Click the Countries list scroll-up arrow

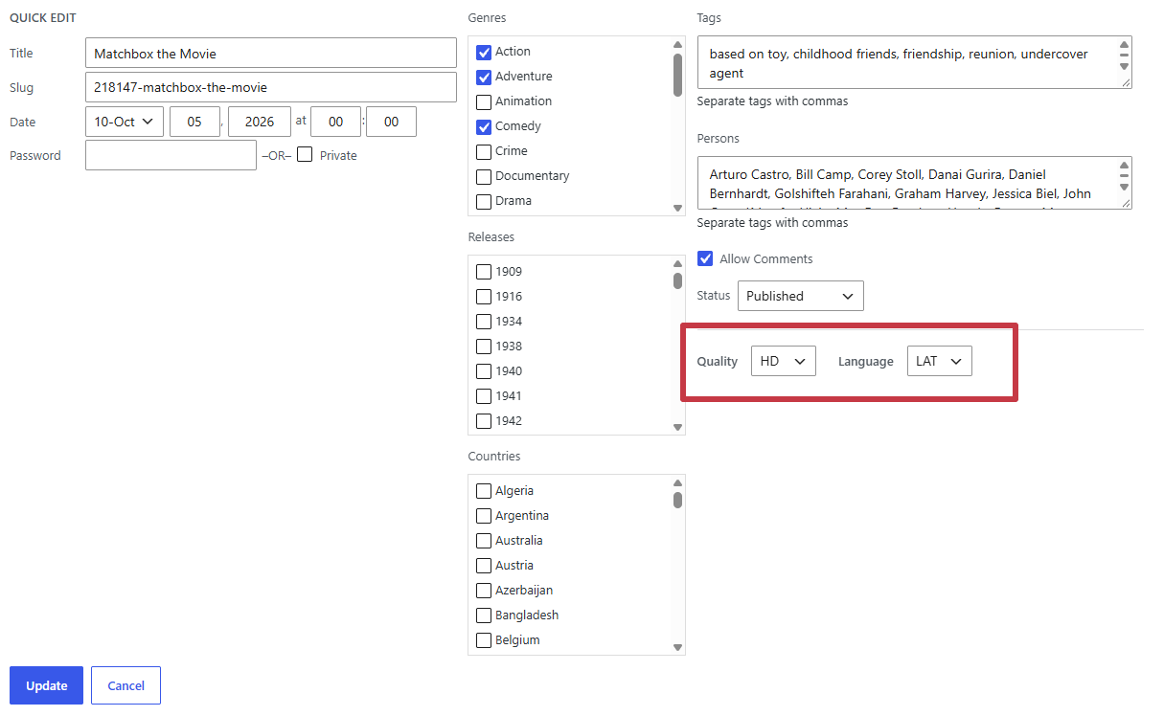[677, 483]
